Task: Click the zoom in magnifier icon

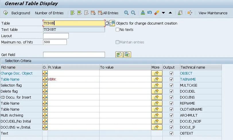Action: (x=133, y=13)
